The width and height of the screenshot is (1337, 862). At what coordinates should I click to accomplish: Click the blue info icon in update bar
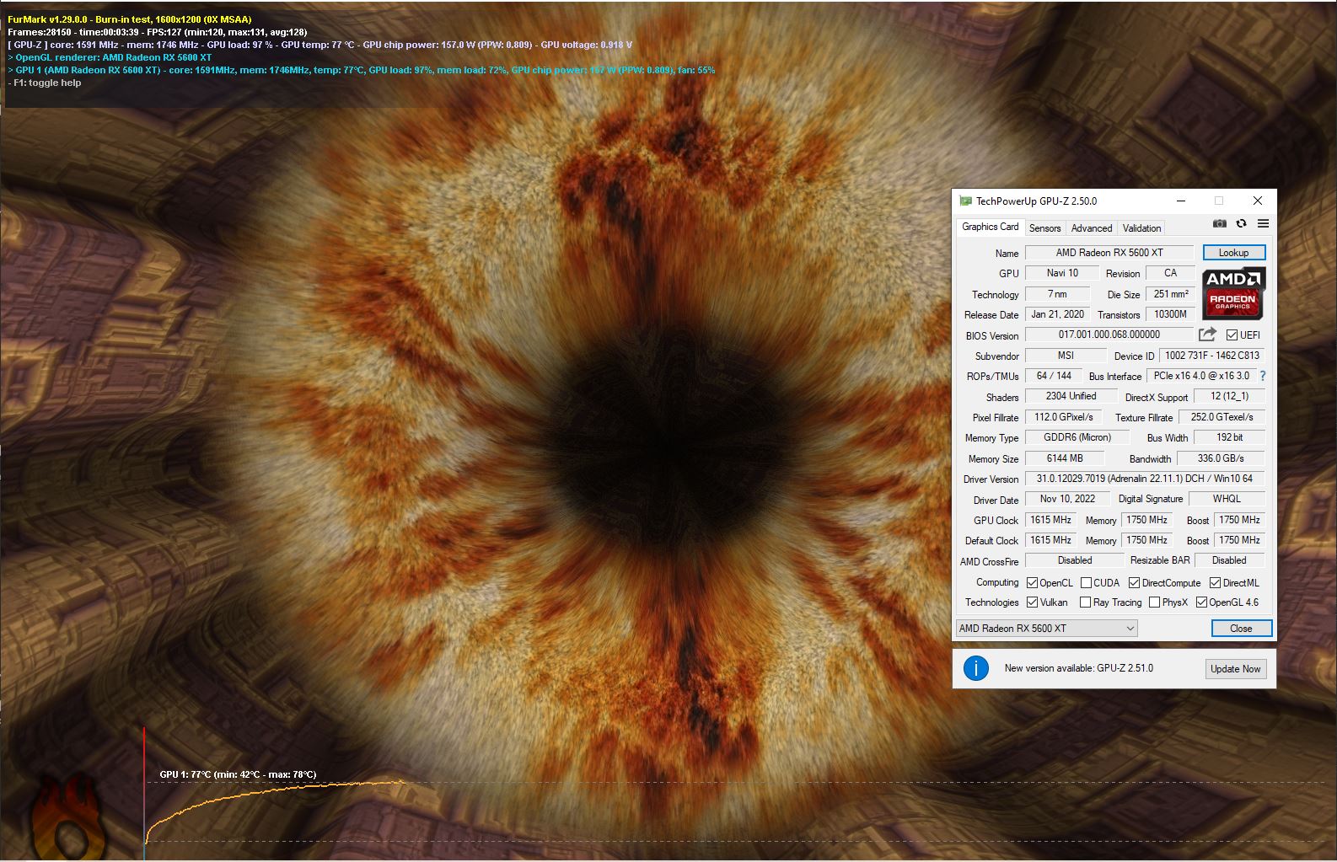click(975, 668)
